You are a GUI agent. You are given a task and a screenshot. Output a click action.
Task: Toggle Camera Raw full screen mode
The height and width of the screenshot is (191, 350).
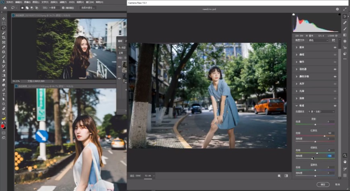tap(345, 9)
